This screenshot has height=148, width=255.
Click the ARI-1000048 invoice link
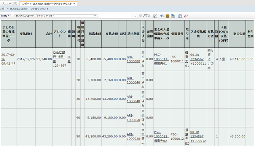click(x=133, y=99)
